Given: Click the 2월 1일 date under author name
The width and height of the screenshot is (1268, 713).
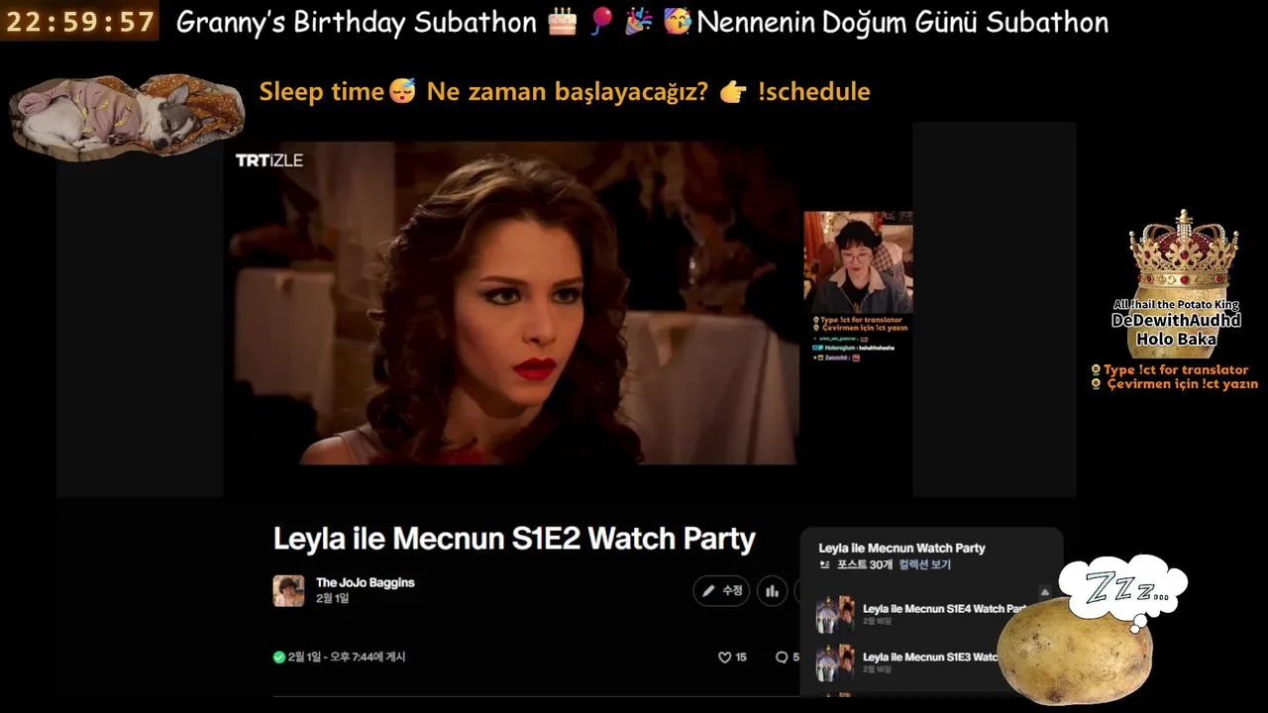Looking at the screenshot, I should click(332, 598).
